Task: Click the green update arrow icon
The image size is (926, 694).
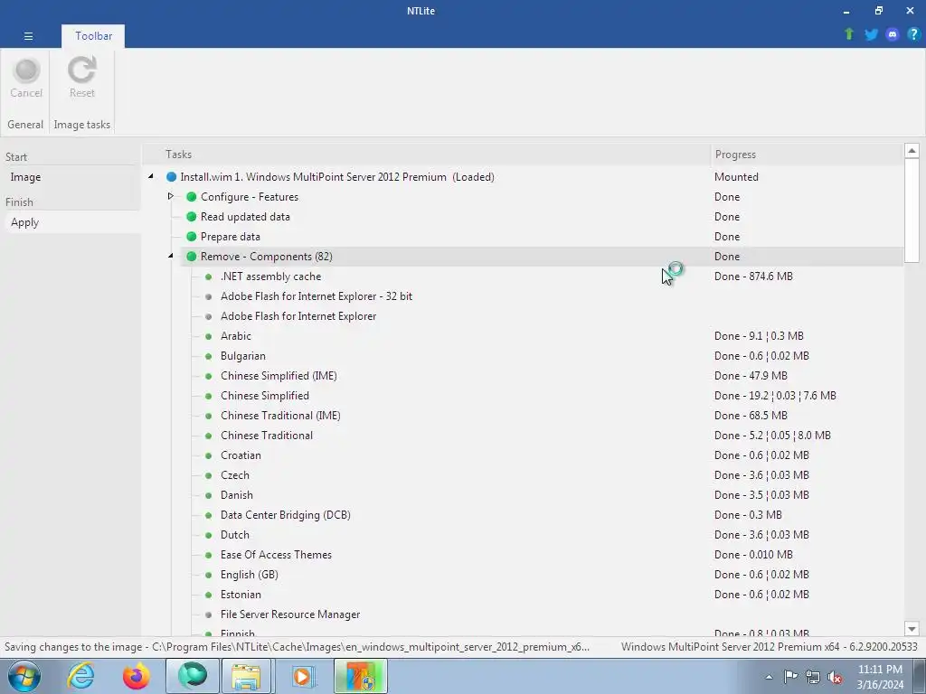Action: pyautogui.click(x=849, y=34)
